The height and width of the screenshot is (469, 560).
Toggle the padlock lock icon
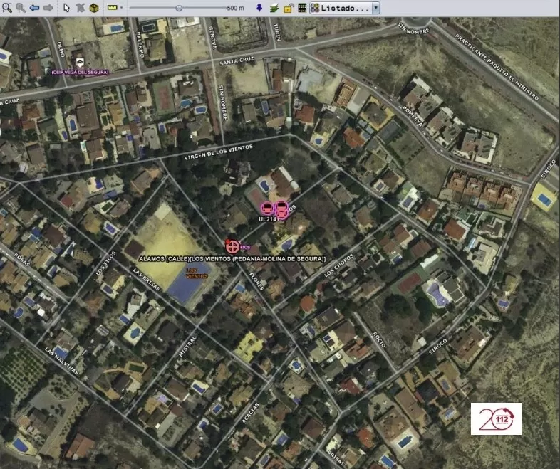tap(288, 8)
